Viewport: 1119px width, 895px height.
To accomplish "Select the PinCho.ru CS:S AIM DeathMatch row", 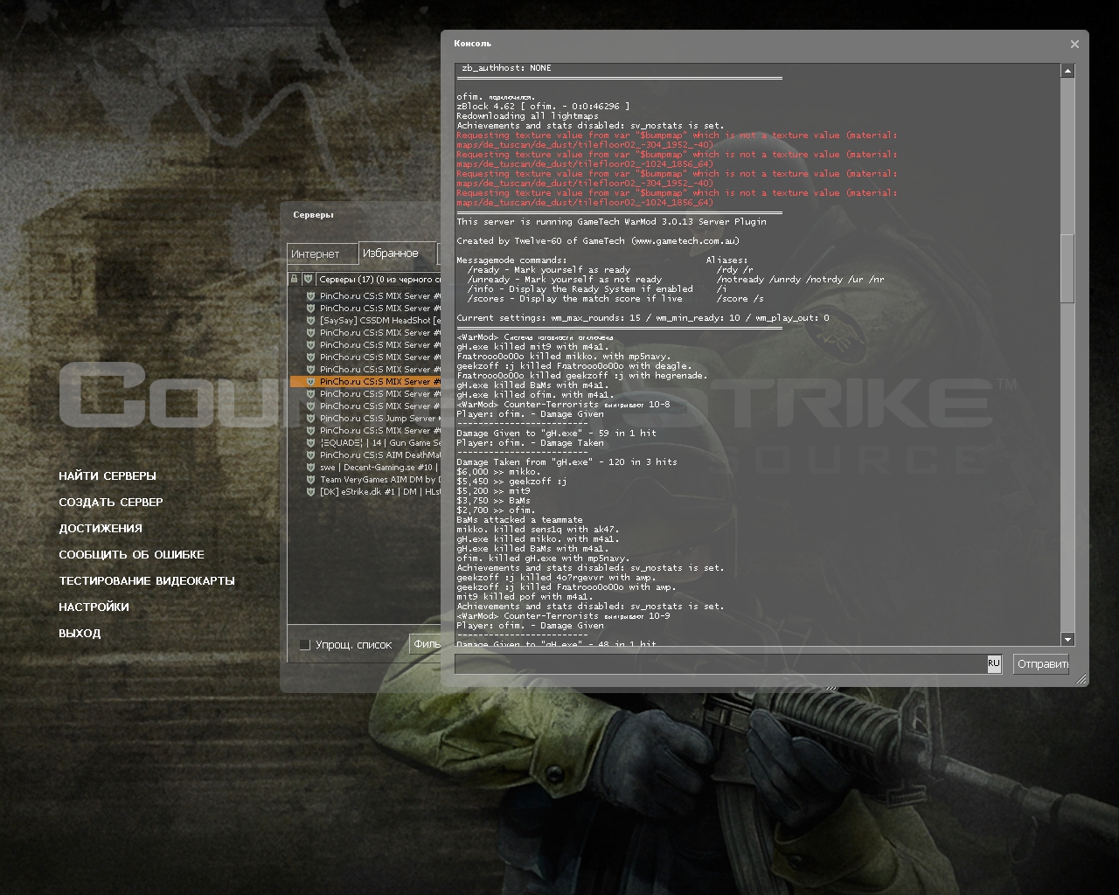I will pyautogui.click(x=365, y=455).
